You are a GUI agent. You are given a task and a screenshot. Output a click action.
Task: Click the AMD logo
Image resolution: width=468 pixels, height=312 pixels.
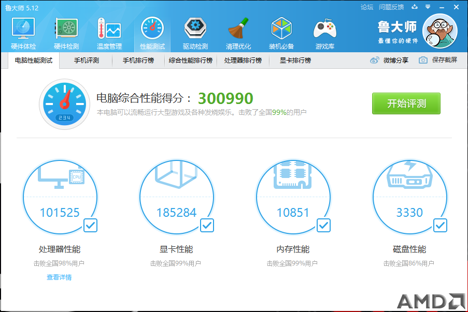431,301
